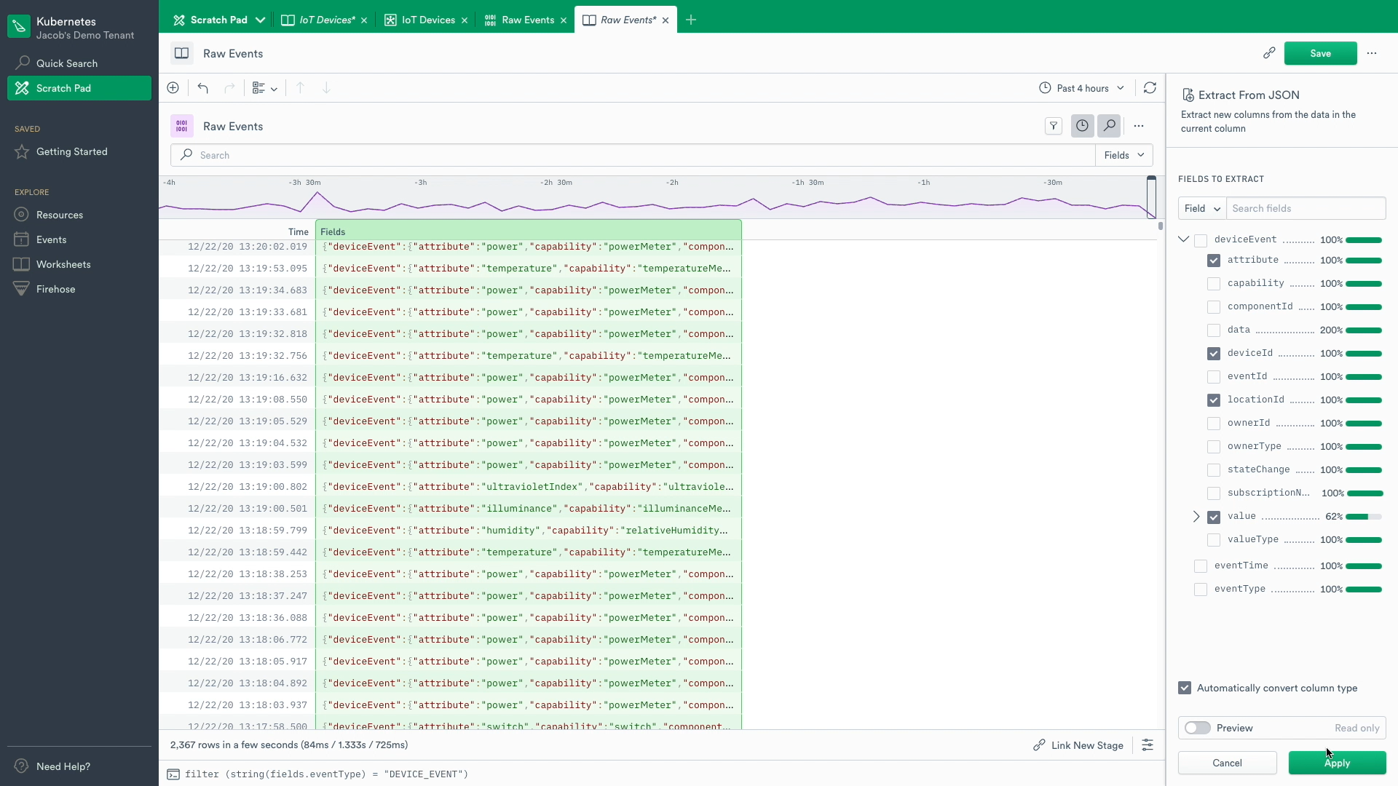This screenshot has width=1398, height=786.
Task: Add a new stage with the plus circle
Action: click(x=173, y=88)
